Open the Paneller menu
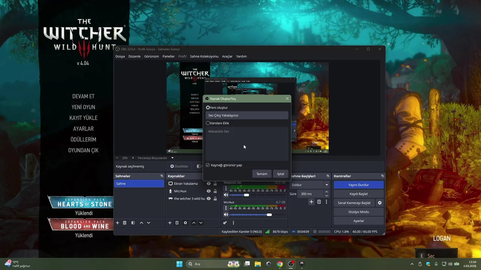 [168, 56]
